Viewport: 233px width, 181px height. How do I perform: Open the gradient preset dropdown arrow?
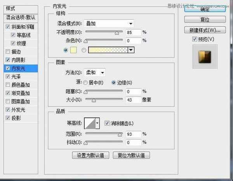[131, 50]
